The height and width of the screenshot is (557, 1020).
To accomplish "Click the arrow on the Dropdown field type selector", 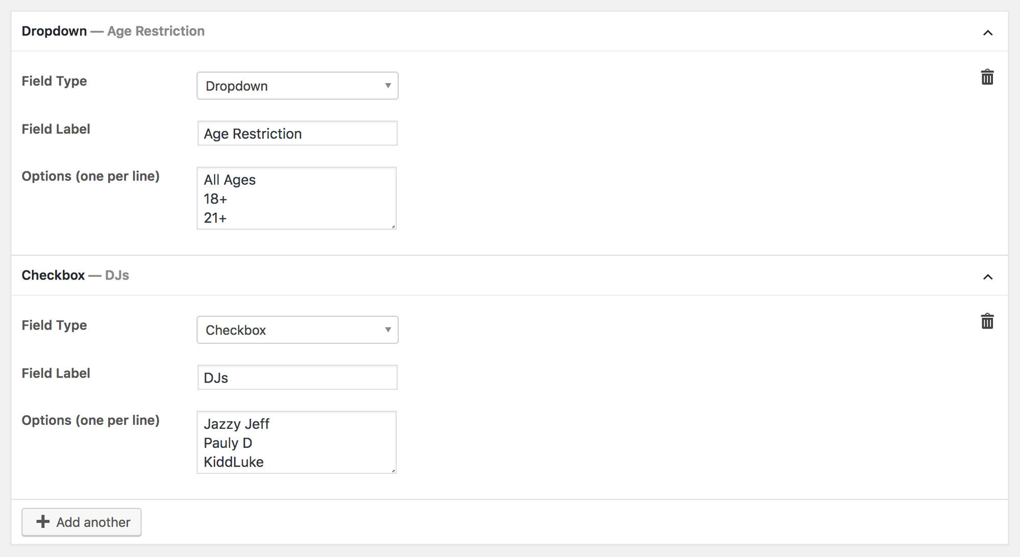I will (x=388, y=85).
